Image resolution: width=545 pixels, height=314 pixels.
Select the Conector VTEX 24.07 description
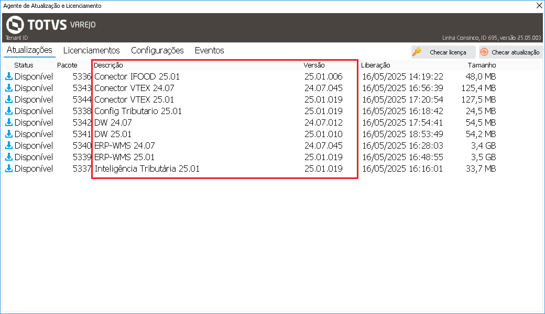pos(134,88)
